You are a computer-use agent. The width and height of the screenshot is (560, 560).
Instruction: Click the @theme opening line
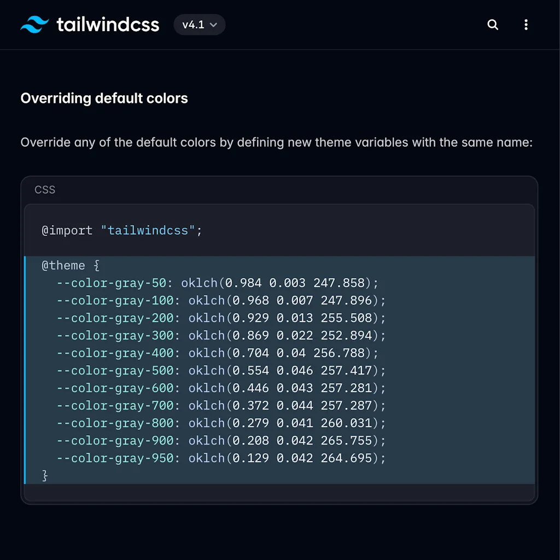pos(71,265)
